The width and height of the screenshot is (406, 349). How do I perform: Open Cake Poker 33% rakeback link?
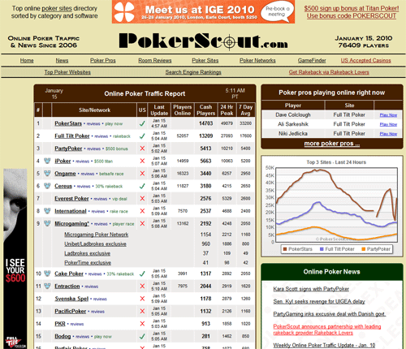[x=120, y=274]
